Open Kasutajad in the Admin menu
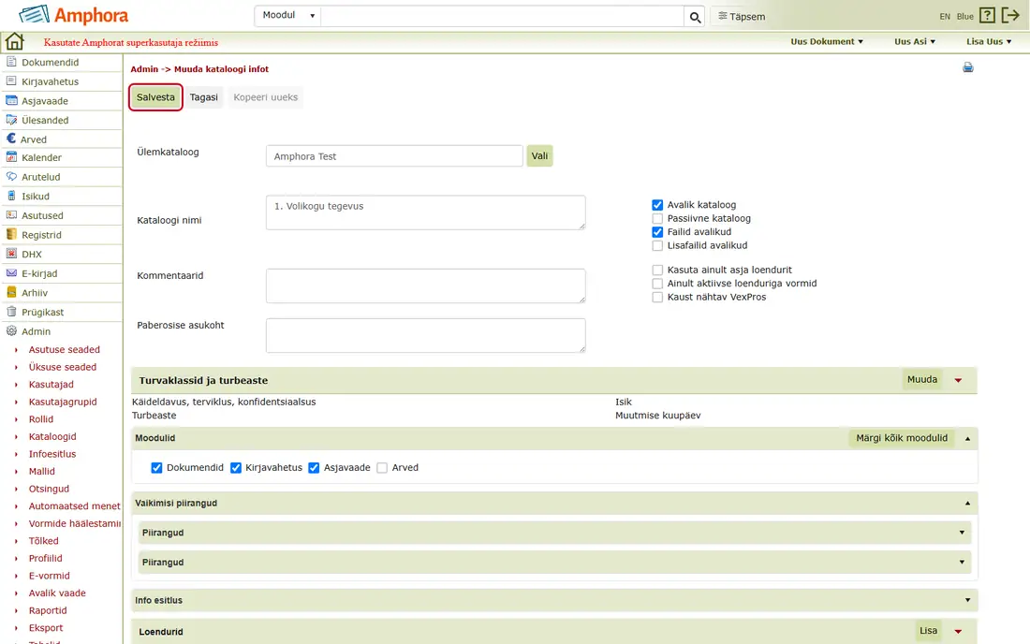 51,384
